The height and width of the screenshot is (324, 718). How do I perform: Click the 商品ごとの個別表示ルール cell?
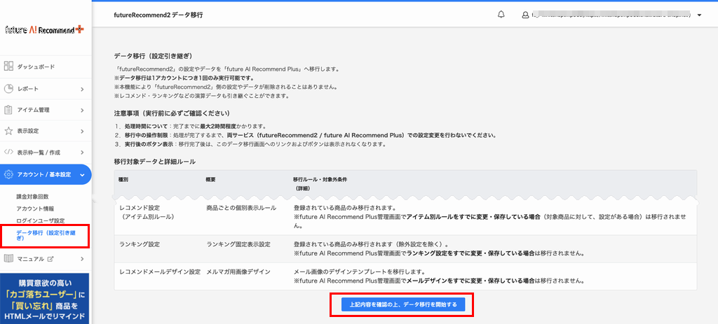[241, 208]
